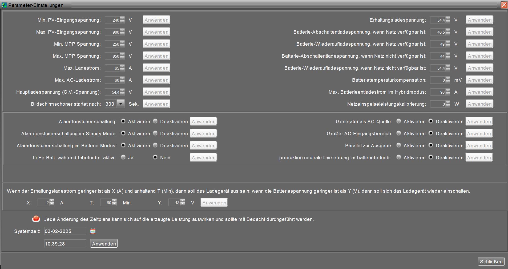Click the Max. Ladestrom stepper arrows
Image resolution: width=508 pixels, height=269 pixels.
(x=122, y=68)
